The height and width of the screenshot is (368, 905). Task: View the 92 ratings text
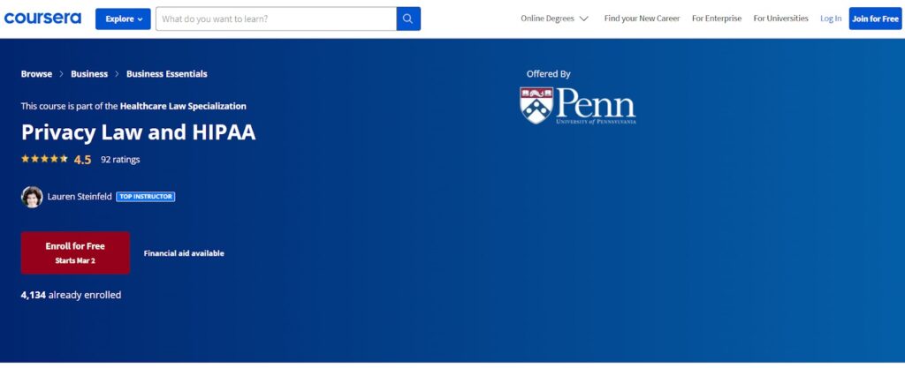coord(120,160)
